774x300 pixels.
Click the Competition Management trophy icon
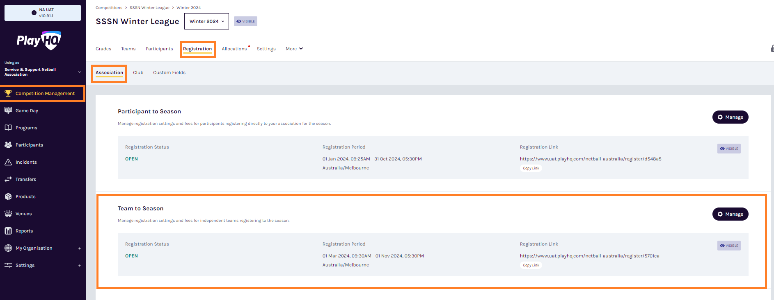point(8,93)
